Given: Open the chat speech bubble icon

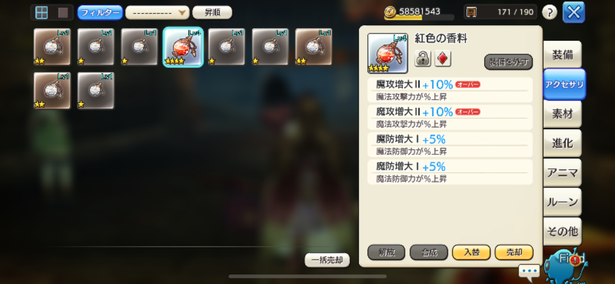Looking at the screenshot, I should tap(529, 271).
